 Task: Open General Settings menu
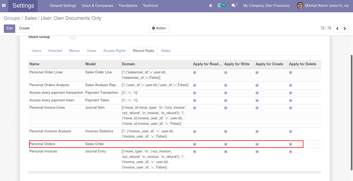[x=64, y=5]
